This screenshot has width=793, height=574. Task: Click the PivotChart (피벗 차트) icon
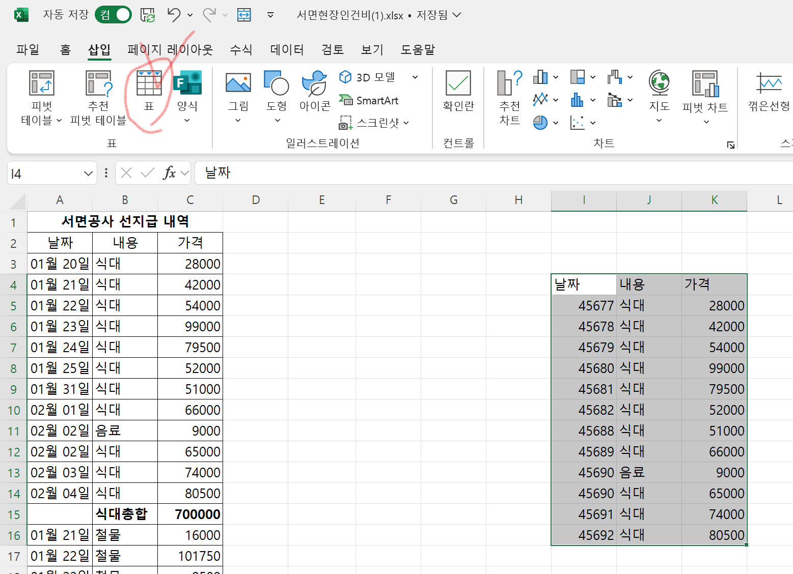click(x=705, y=84)
